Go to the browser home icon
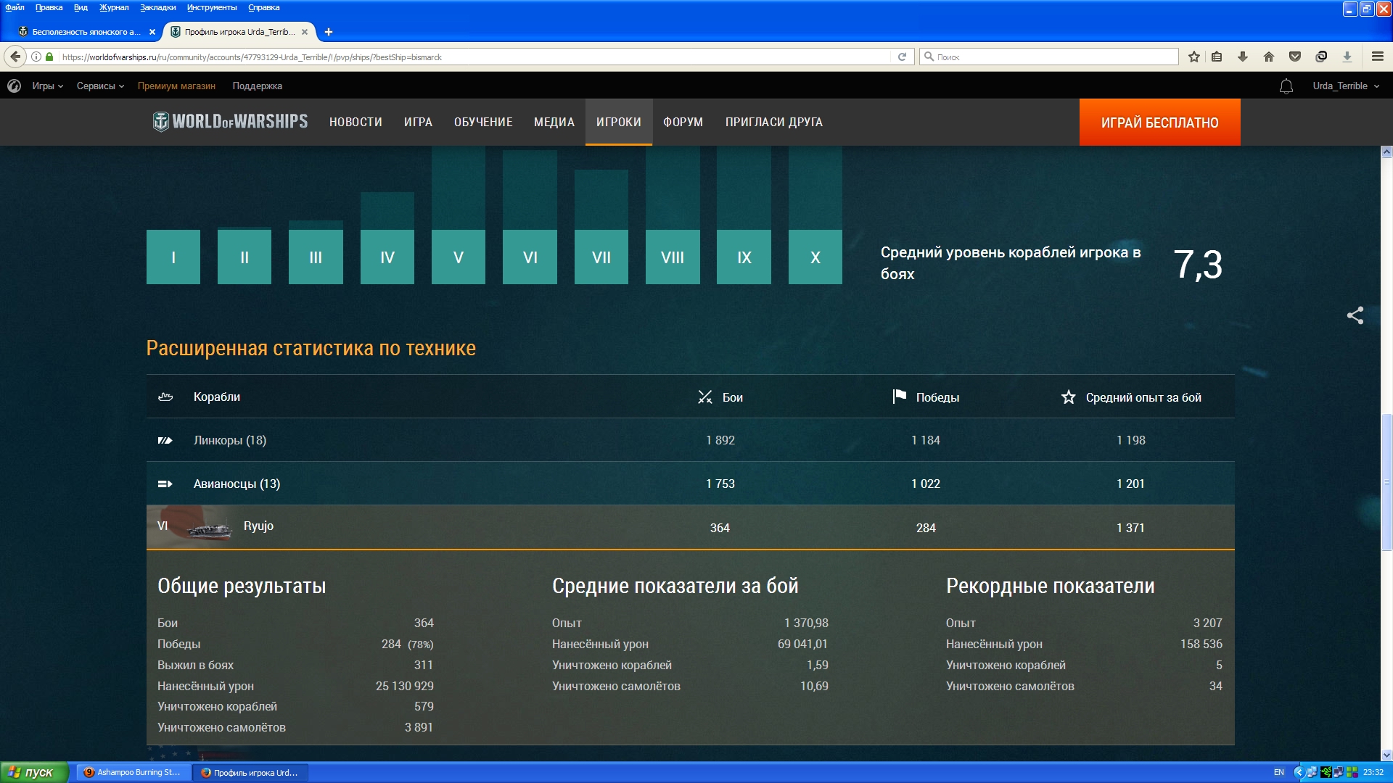 click(1269, 57)
